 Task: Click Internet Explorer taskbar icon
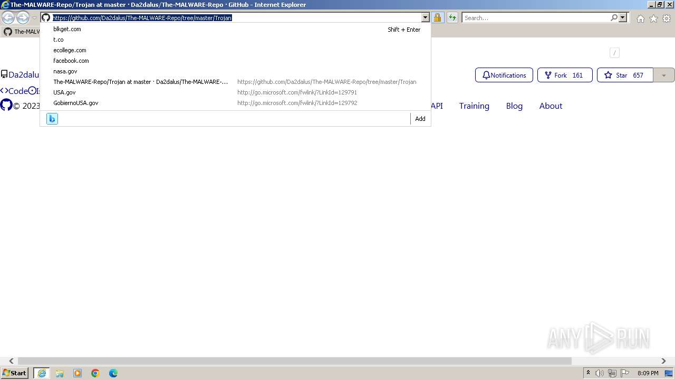click(x=42, y=373)
